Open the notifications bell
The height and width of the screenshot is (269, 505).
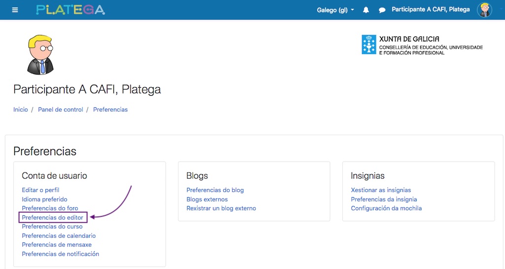[366, 10]
